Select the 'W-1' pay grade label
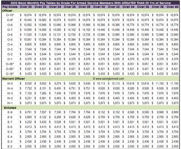Viewport: 181px width, 149px height. coord(10,103)
